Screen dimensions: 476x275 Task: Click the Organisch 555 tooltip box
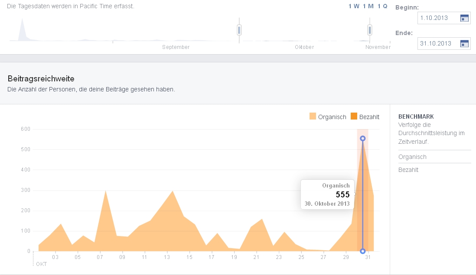pos(328,194)
